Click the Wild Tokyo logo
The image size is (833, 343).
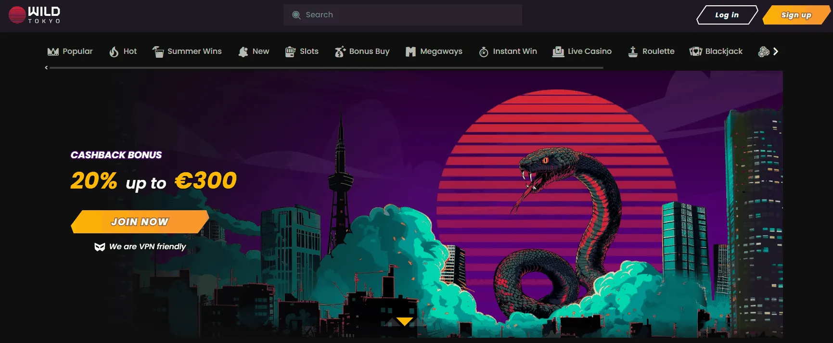point(35,15)
